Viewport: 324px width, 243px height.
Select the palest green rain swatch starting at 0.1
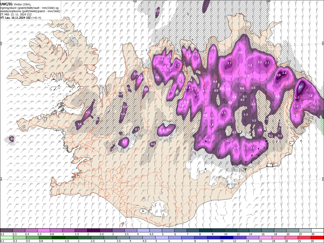[x=6, y=237]
